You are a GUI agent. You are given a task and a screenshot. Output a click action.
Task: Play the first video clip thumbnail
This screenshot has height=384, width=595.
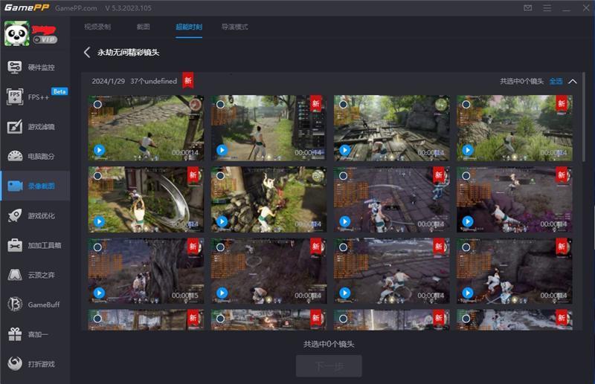[98, 150]
